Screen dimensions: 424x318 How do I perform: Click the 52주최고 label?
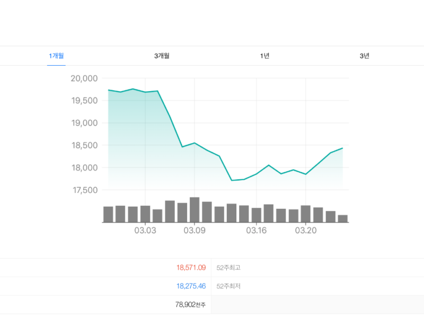228,268
